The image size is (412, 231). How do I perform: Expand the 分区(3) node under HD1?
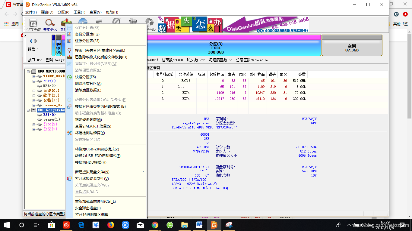(x=33, y=129)
